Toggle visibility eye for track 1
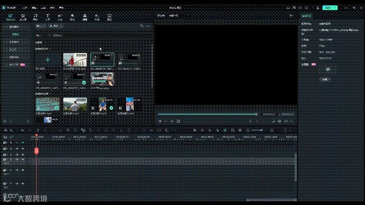Screen dimensions: 365x205 (23, 184)
